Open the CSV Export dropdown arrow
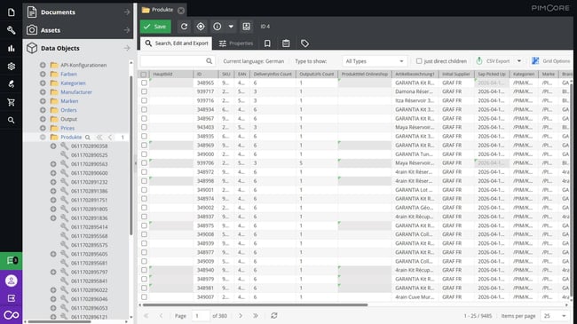 point(519,61)
